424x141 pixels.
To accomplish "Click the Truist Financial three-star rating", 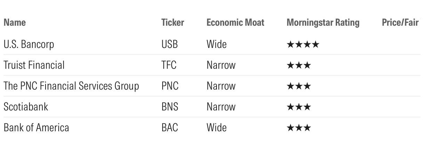I will click(299, 65).
